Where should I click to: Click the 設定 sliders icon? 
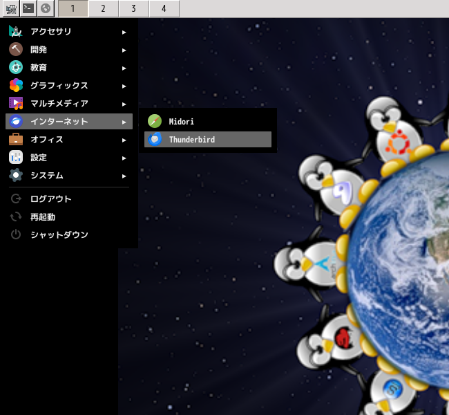[x=16, y=157]
